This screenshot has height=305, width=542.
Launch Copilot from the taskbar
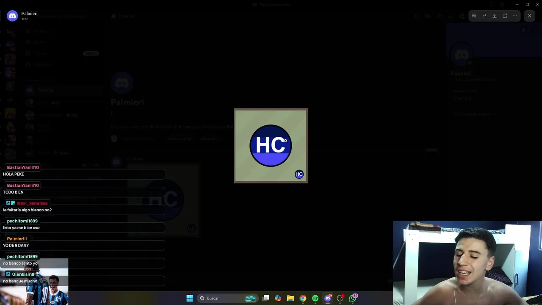pos(278,298)
